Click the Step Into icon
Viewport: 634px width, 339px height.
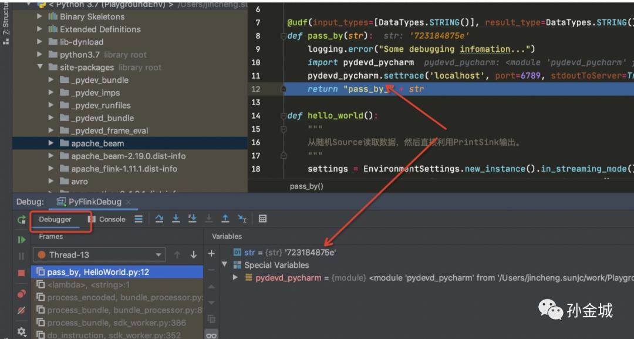pyautogui.click(x=176, y=219)
